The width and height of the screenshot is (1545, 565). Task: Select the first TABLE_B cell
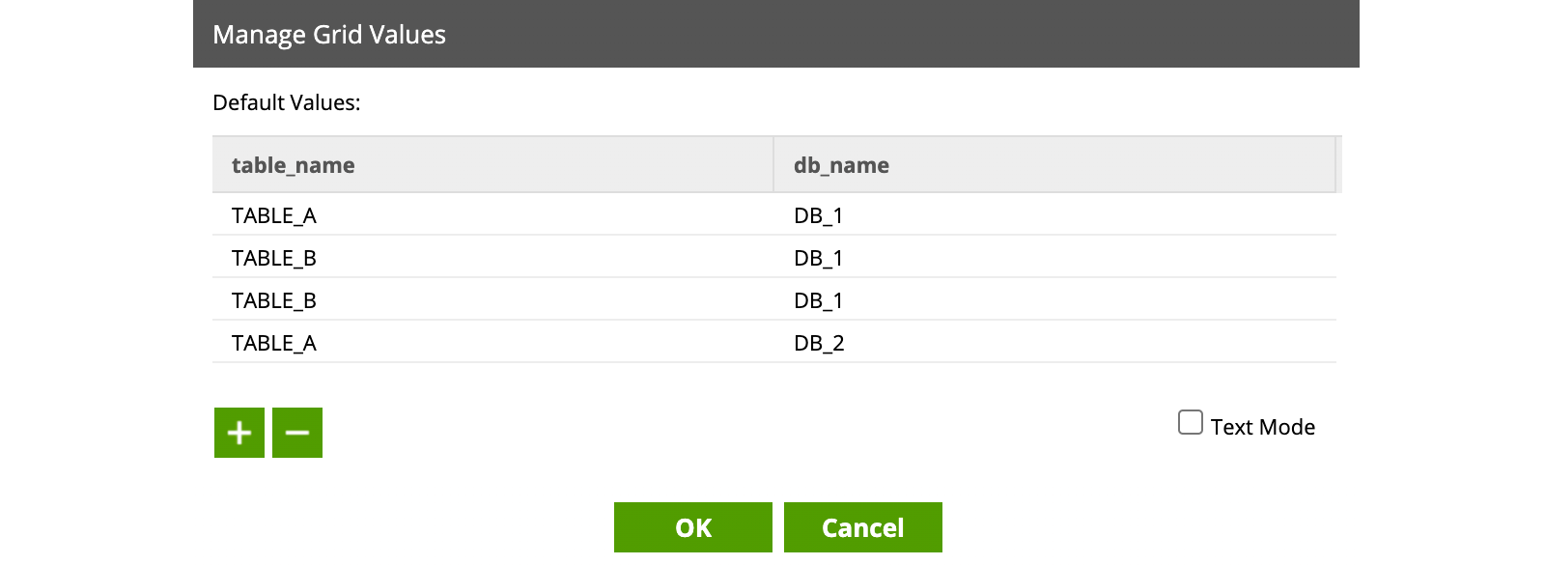click(x=274, y=258)
